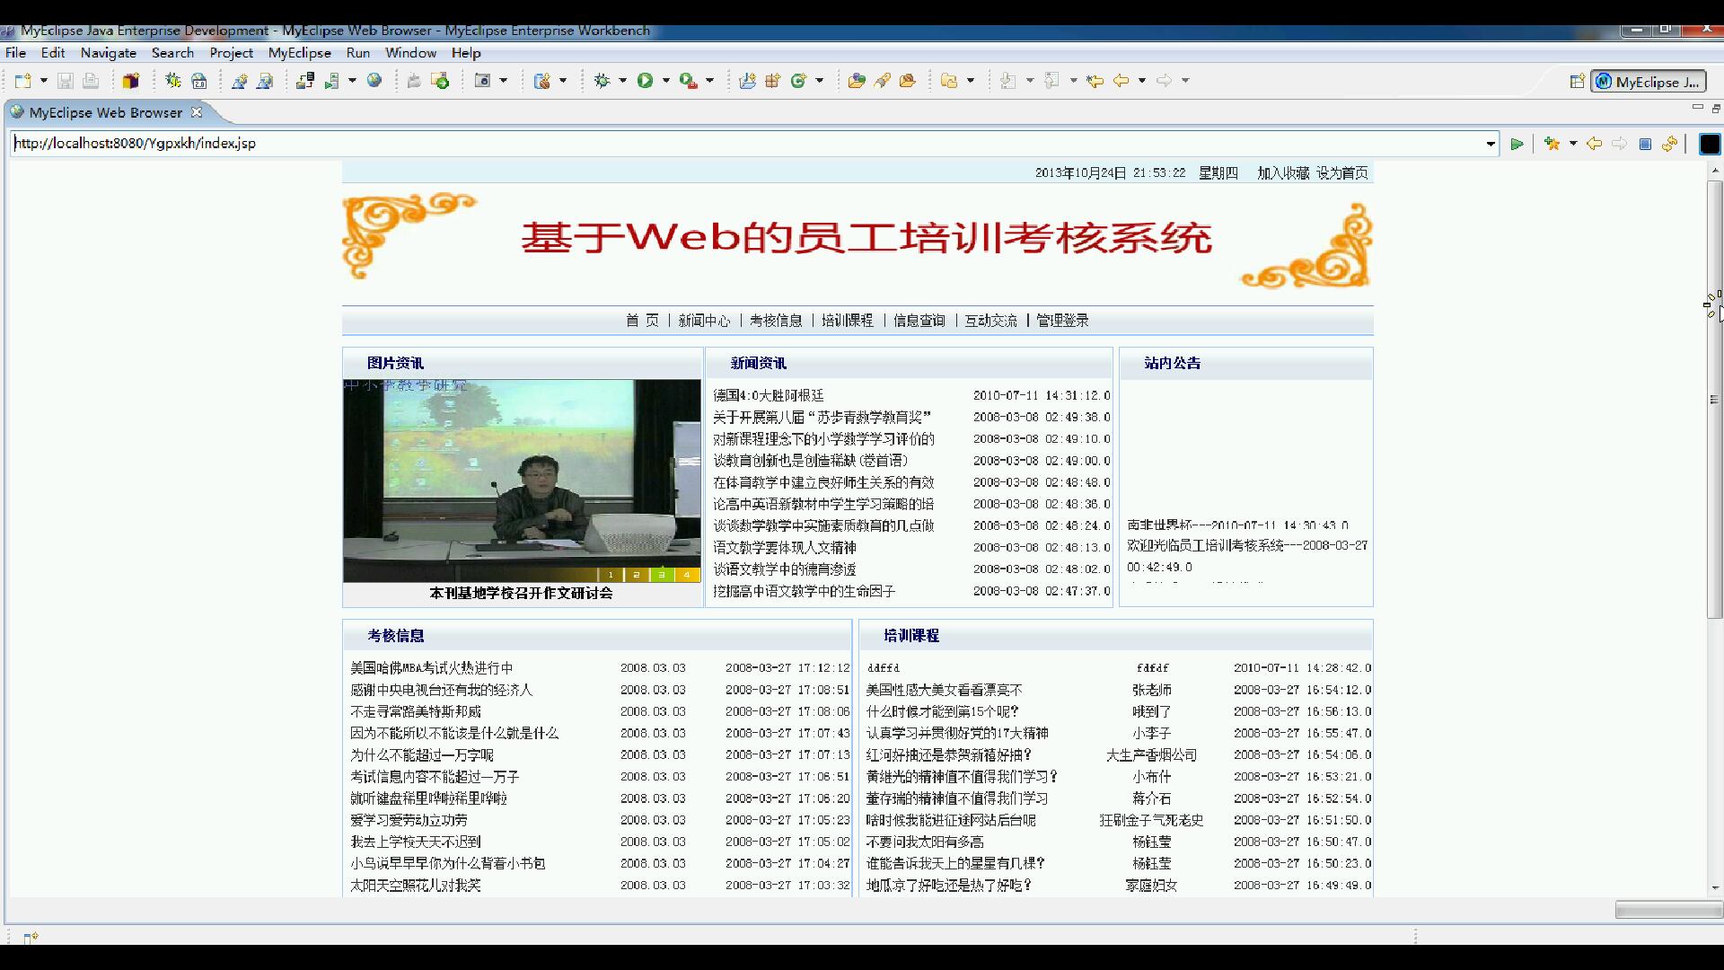The height and width of the screenshot is (970, 1724).
Task: Expand the New wizard dropdown arrow
Action: pyautogui.click(x=43, y=81)
